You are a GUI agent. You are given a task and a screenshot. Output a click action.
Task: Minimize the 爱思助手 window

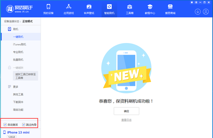coord(200,2)
